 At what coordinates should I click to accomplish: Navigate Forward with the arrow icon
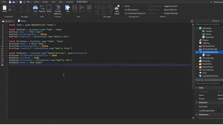[x=28, y=7]
